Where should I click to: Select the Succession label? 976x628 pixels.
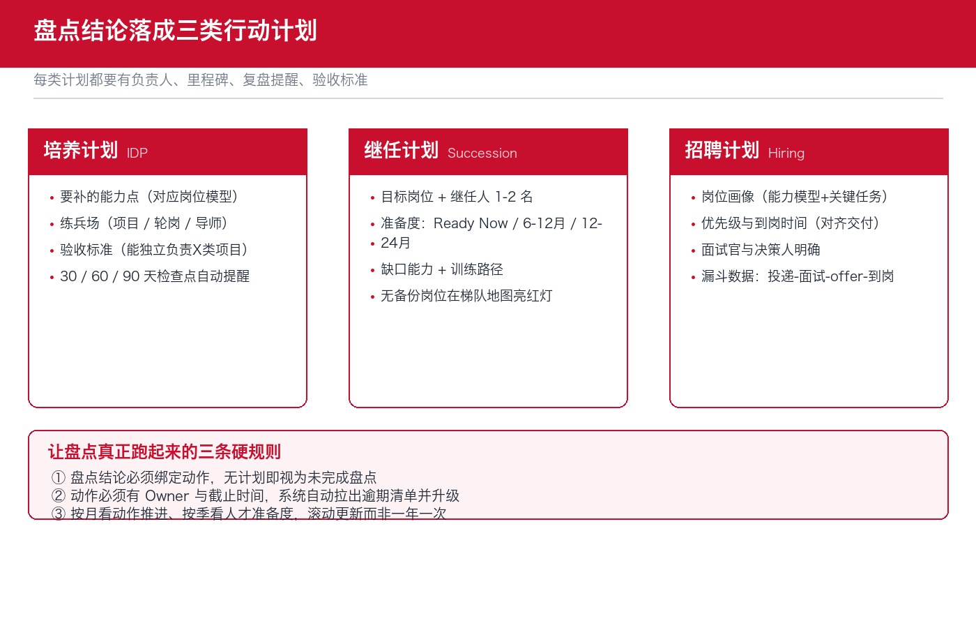[482, 154]
